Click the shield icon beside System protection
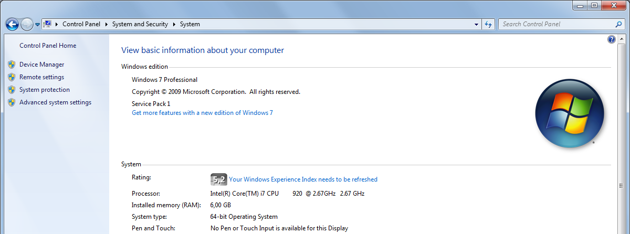 coord(12,90)
